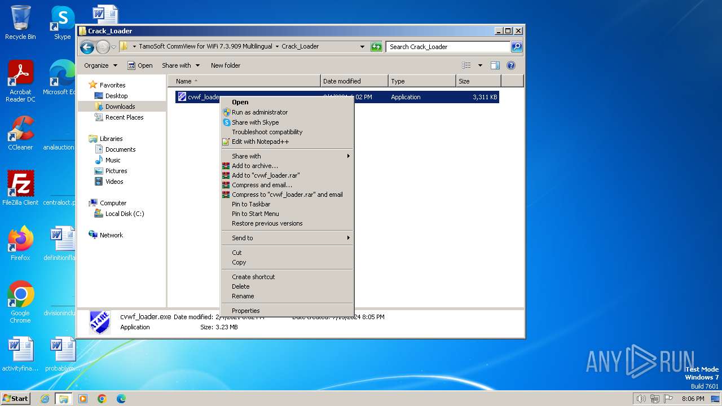Open Windows Media Player taskbar icon
The height and width of the screenshot is (406, 722).
click(x=83, y=399)
